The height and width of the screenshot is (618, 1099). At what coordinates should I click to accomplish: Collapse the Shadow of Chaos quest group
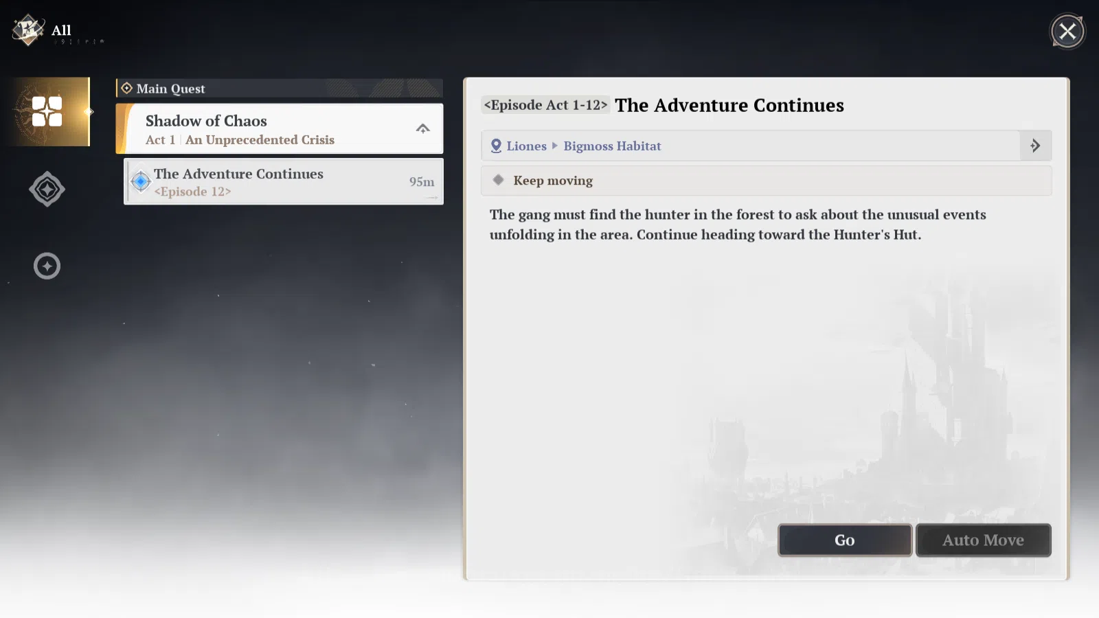(423, 128)
